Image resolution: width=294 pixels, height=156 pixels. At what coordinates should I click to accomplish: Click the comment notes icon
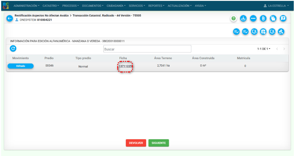click(x=283, y=18)
